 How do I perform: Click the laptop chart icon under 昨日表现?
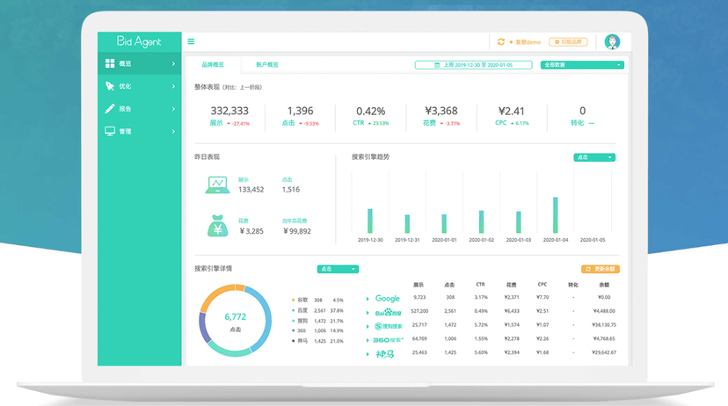(x=217, y=185)
